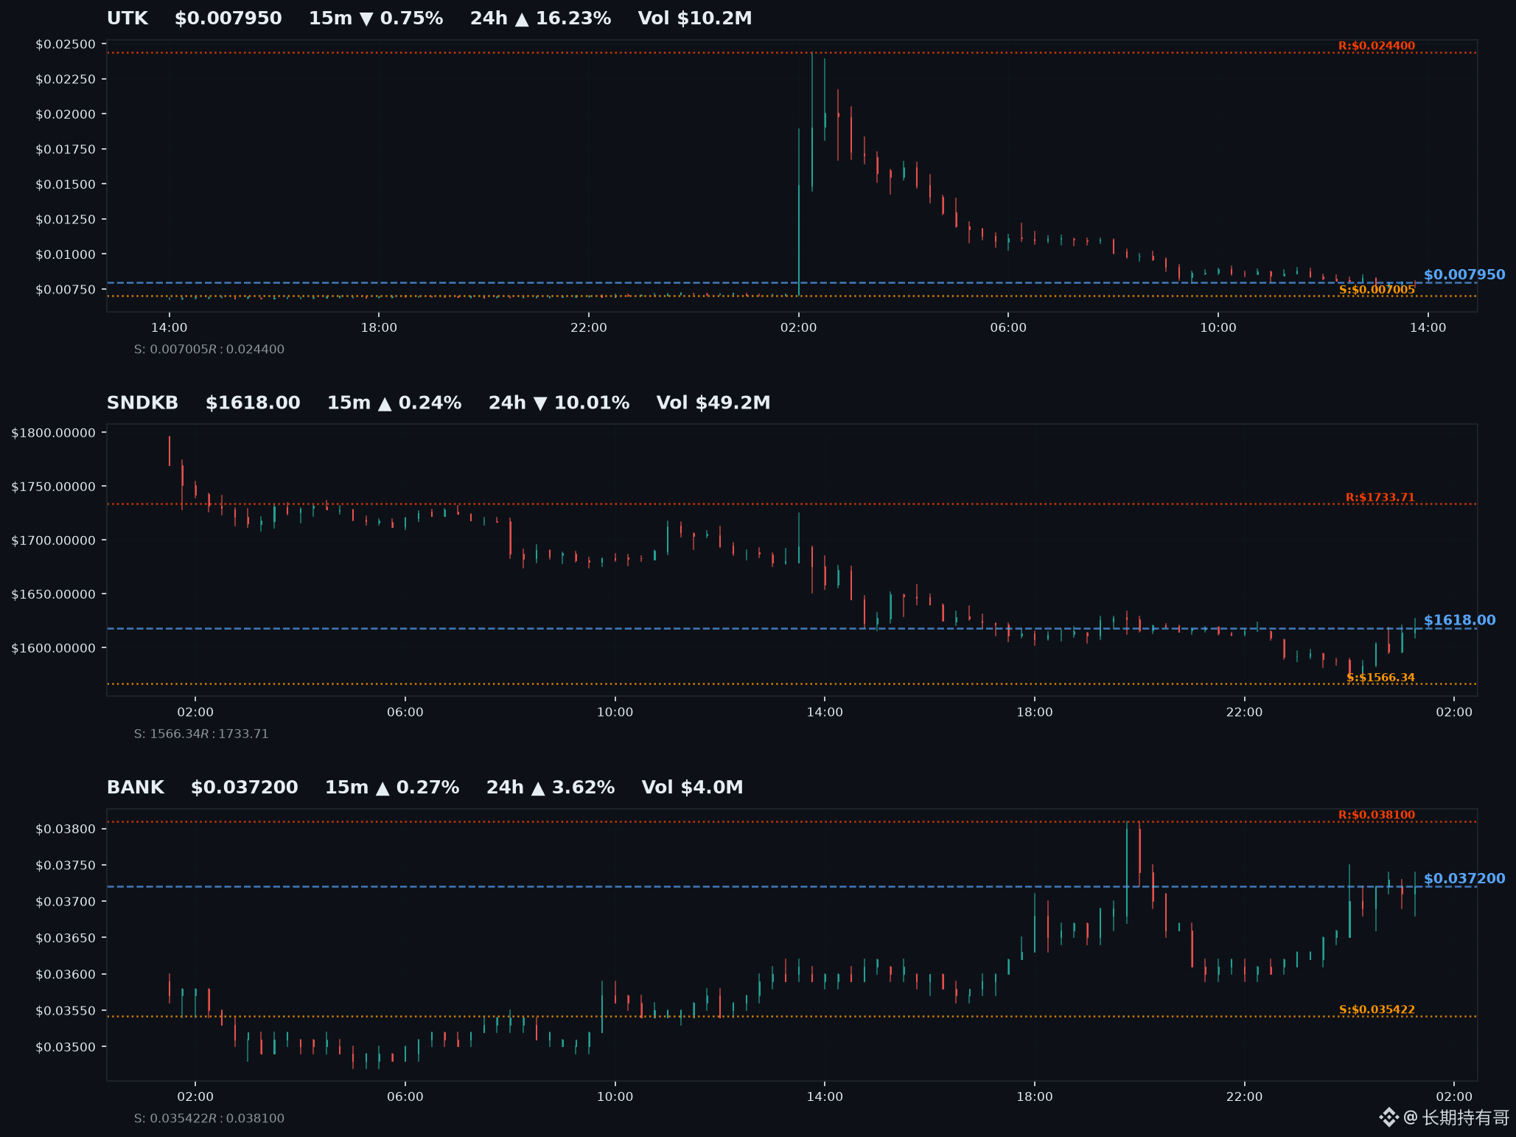The width and height of the screenshot is (1516, 1137).
Task: Click the BANK ticker title
Action: 136,787
